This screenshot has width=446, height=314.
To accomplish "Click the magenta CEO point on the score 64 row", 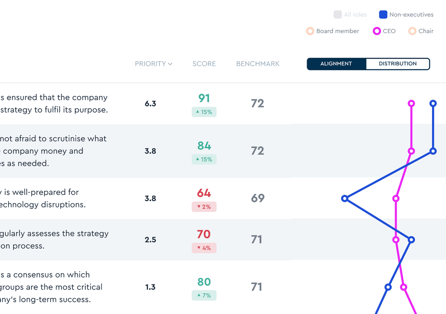I will point(395,198).
